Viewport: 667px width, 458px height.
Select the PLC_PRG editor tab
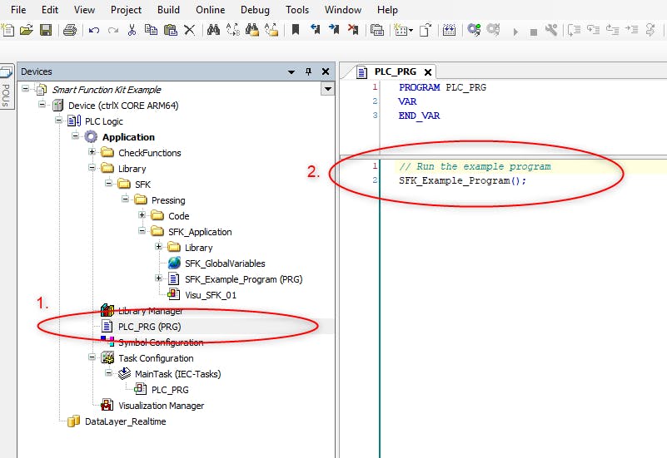coord(396,71)
